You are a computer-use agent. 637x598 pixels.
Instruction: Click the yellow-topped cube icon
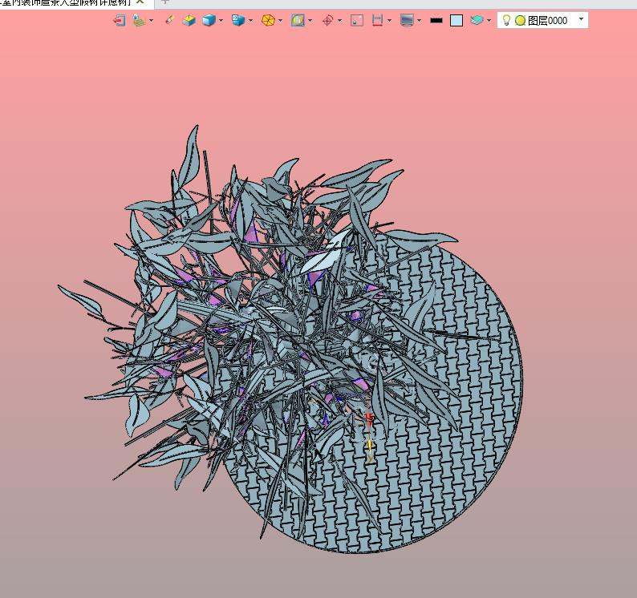(189, 20)
